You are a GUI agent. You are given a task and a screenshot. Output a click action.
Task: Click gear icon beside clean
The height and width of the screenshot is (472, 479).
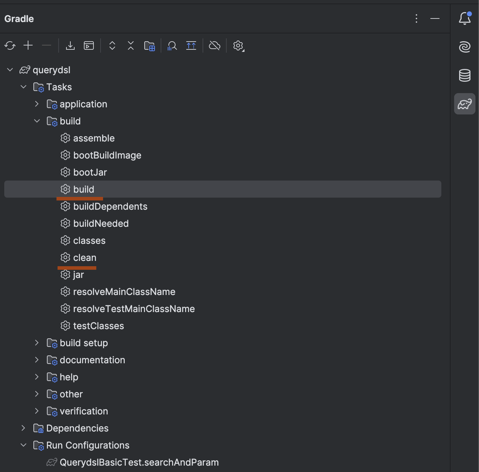click(65, 257)
